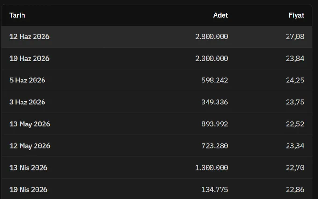
Task: Click the Tarih column header
Action: tap(17, 15)
